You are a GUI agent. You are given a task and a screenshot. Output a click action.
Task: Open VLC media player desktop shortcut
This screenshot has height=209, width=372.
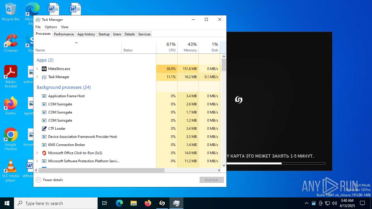pos(11,171)
